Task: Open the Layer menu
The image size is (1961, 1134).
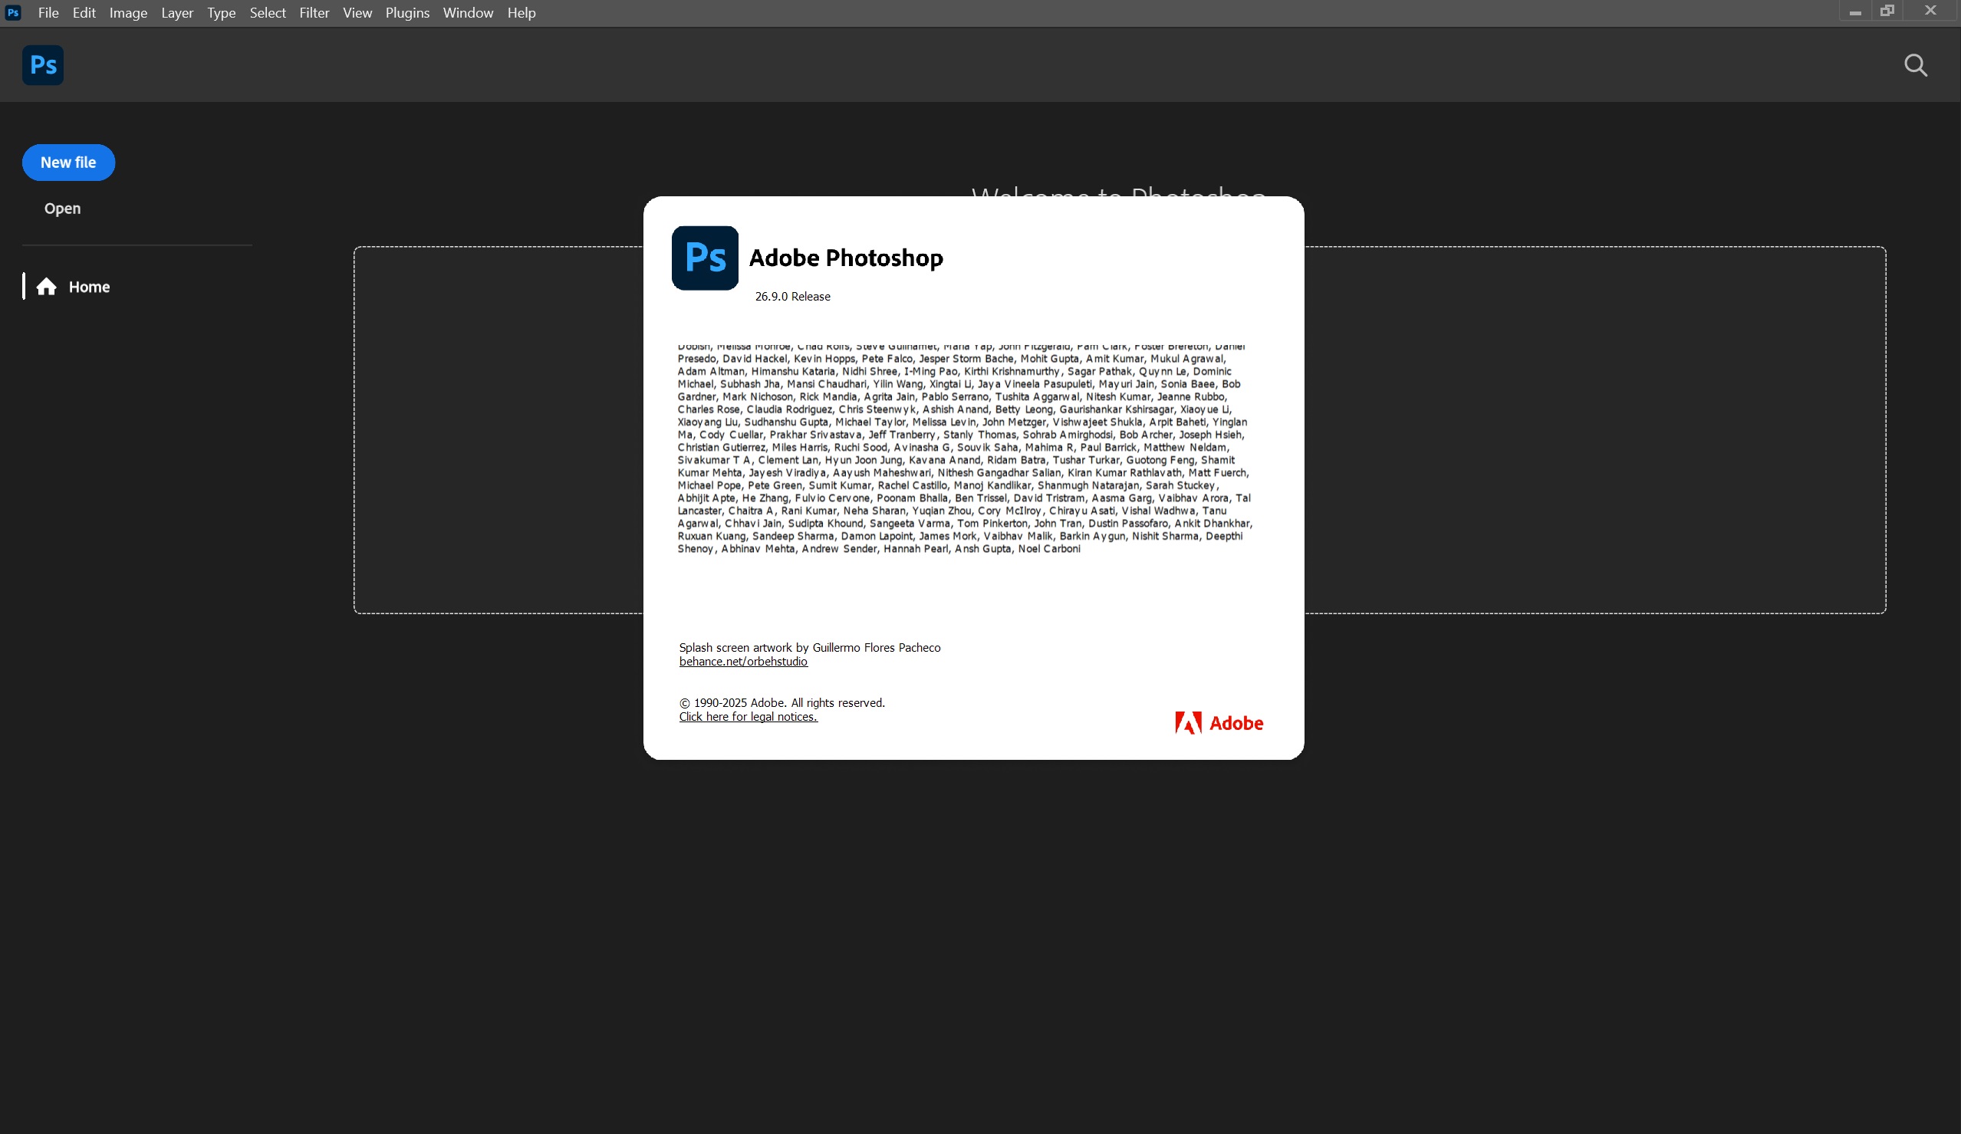Action: (x=177, y=12)
